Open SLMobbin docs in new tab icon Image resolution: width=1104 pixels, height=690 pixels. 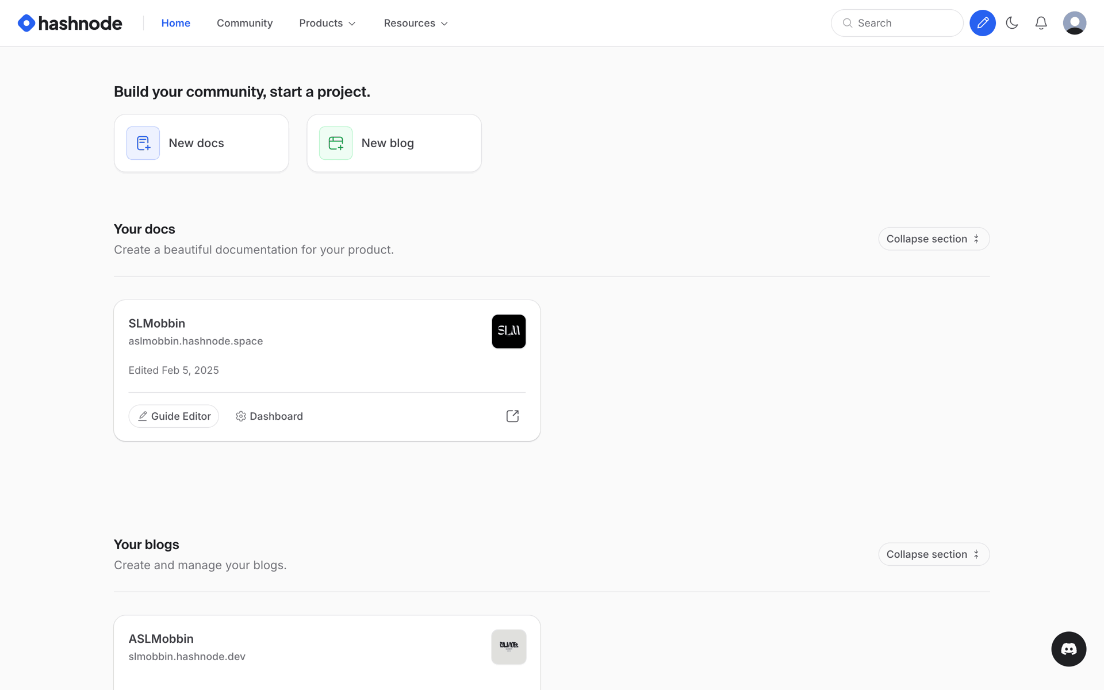coord(512,416)
